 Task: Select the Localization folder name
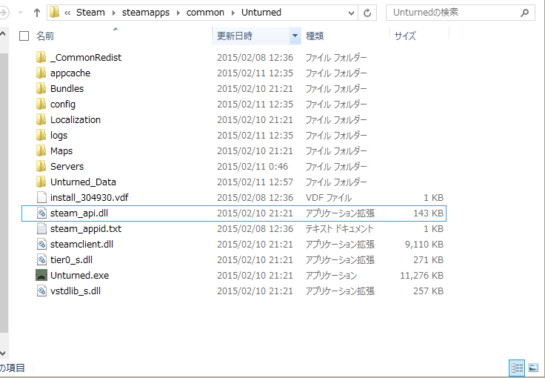(x=76, y=119)
